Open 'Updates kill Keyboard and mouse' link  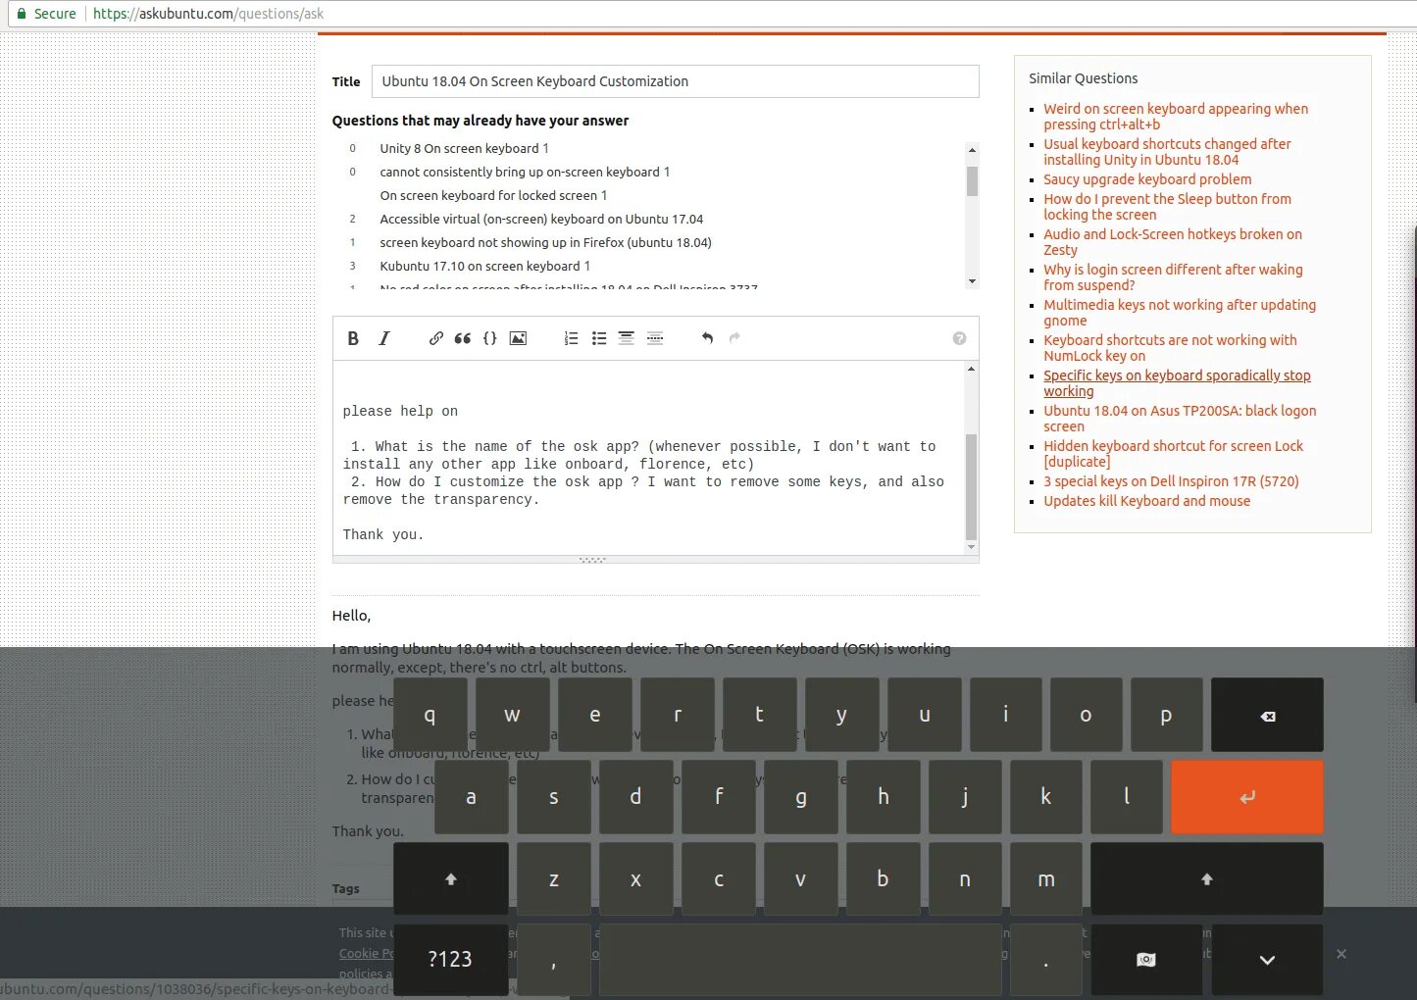point(1146,501)
